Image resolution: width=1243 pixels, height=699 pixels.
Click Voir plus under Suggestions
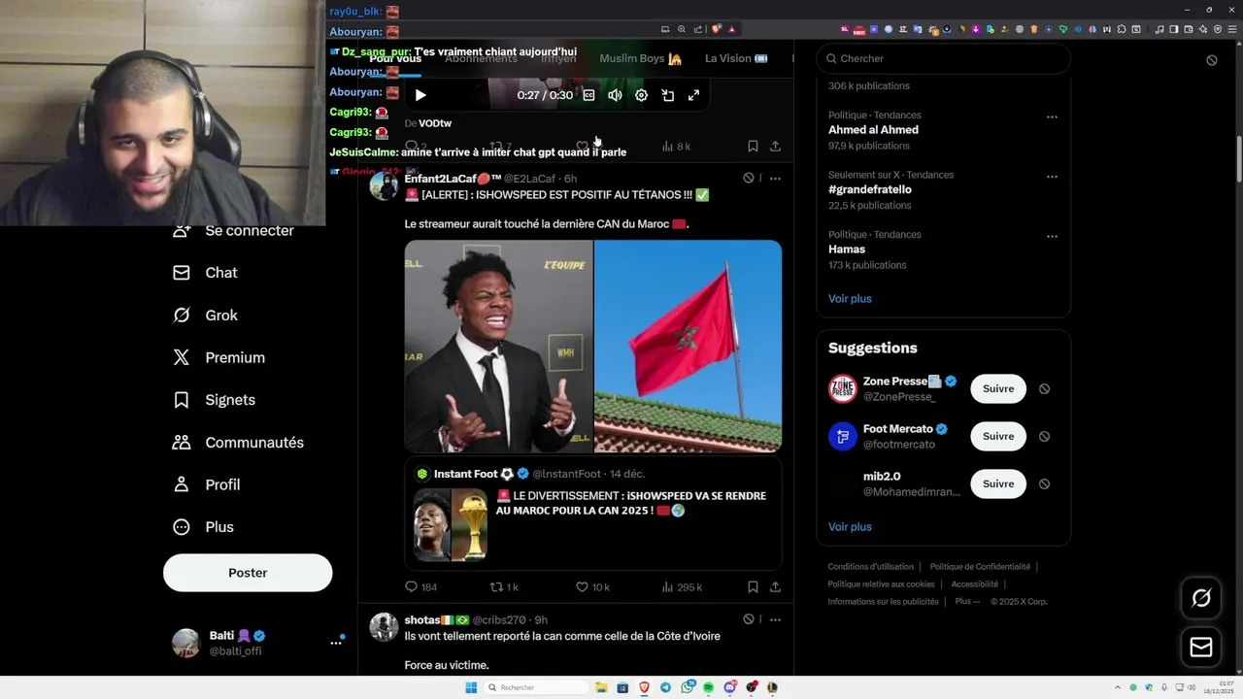(x=850, y=527)
